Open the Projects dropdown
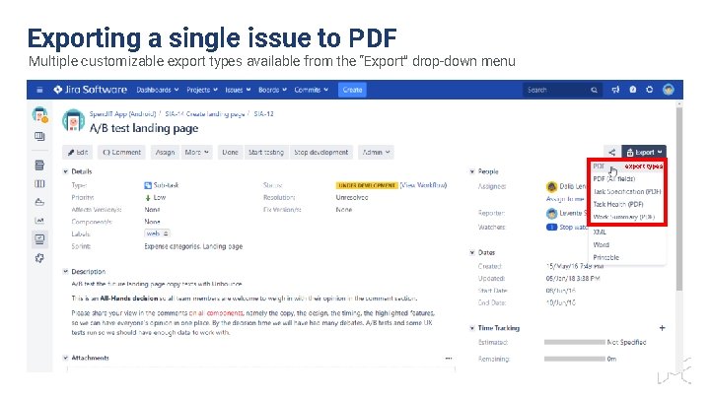The width and height of the screenshot is (710, 399). [x=202, y=90]
